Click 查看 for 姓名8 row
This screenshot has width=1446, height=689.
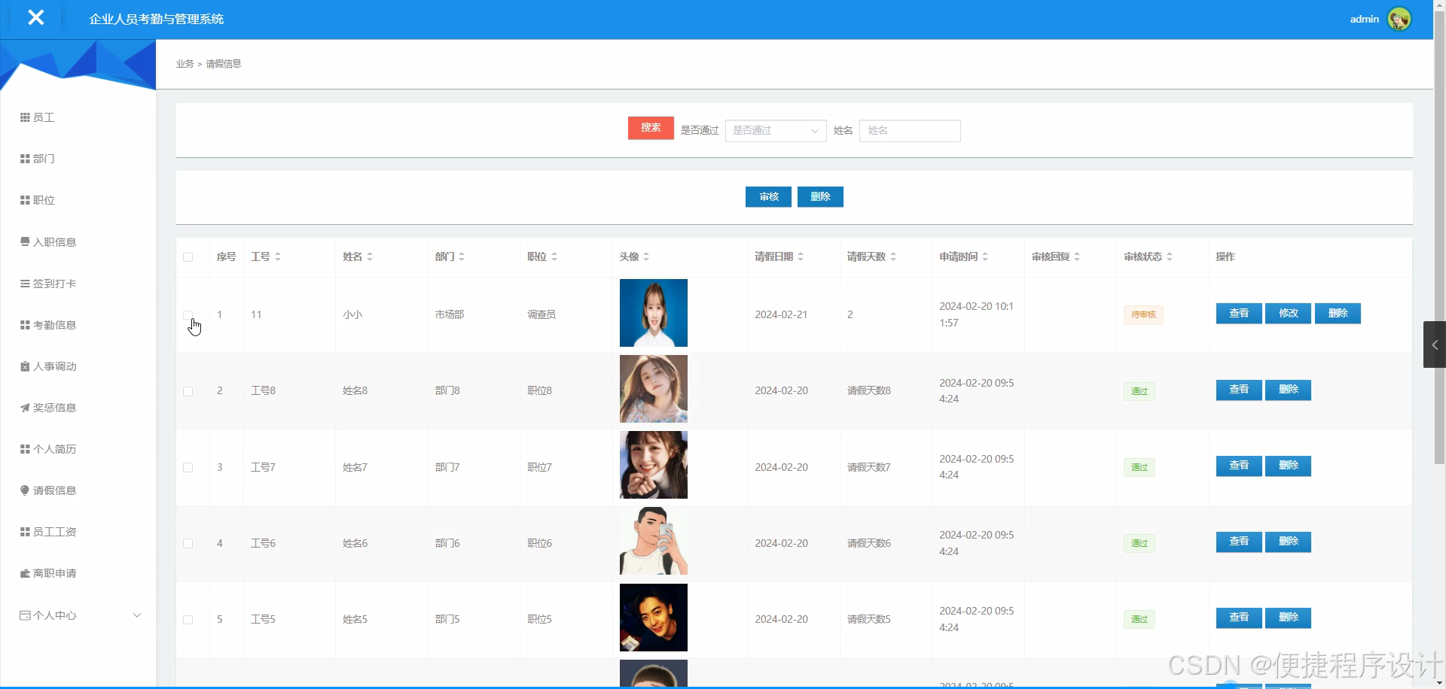tap(1239, 390)
